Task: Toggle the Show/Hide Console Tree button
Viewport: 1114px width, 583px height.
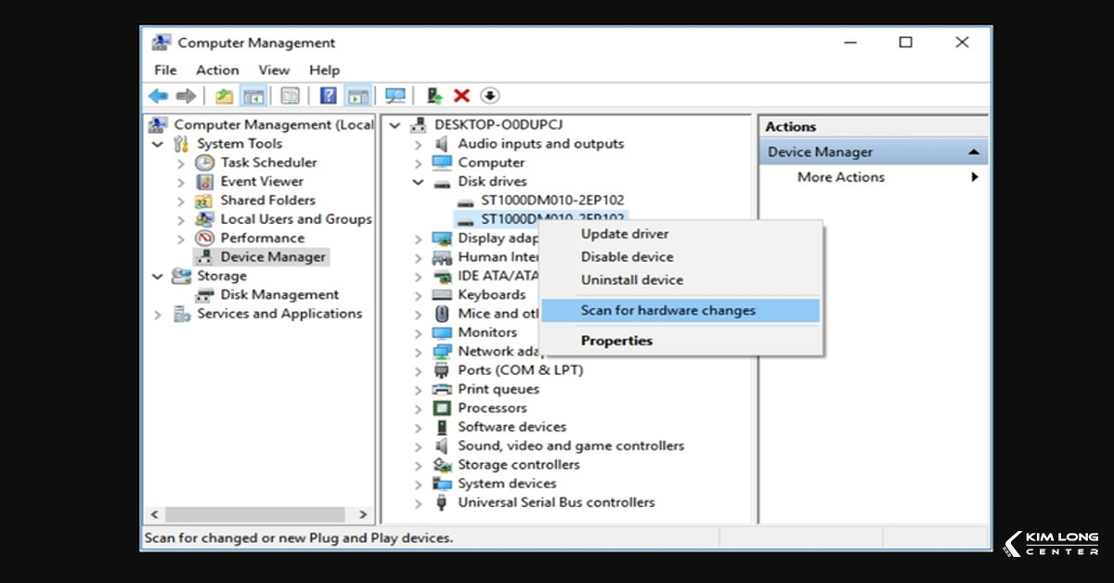Action: click(253, 96)
